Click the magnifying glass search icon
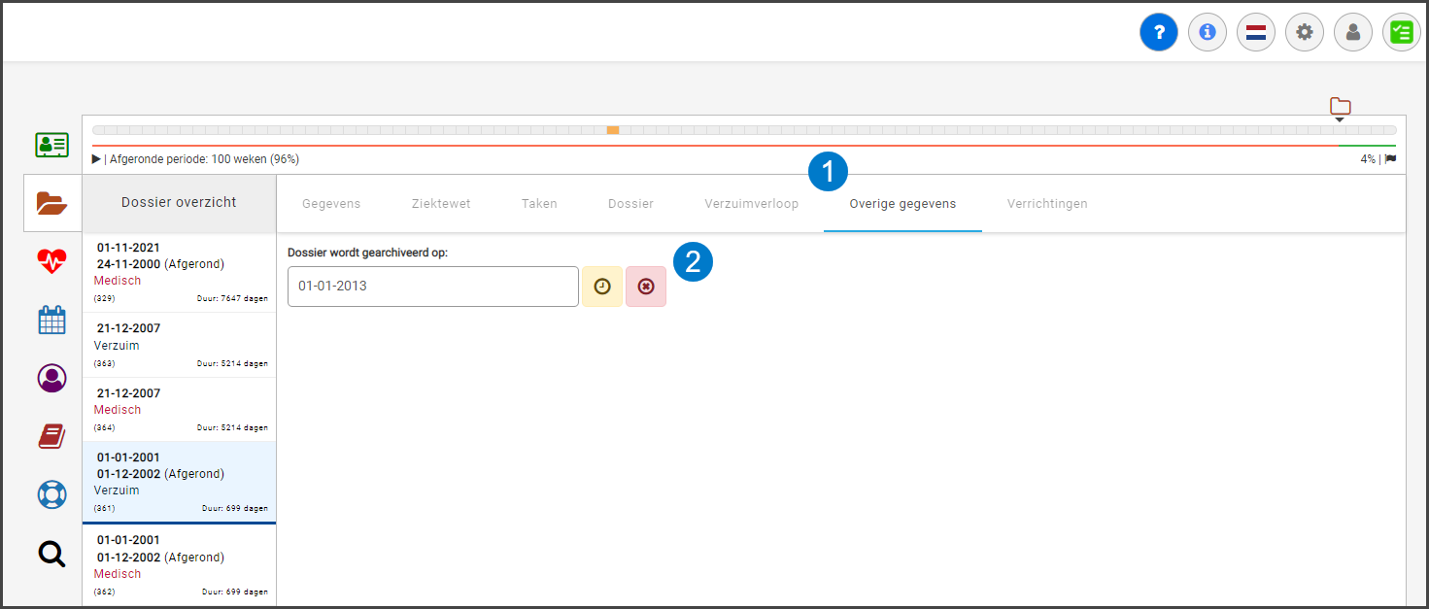 pyautogui.click(x=51, y=554)
